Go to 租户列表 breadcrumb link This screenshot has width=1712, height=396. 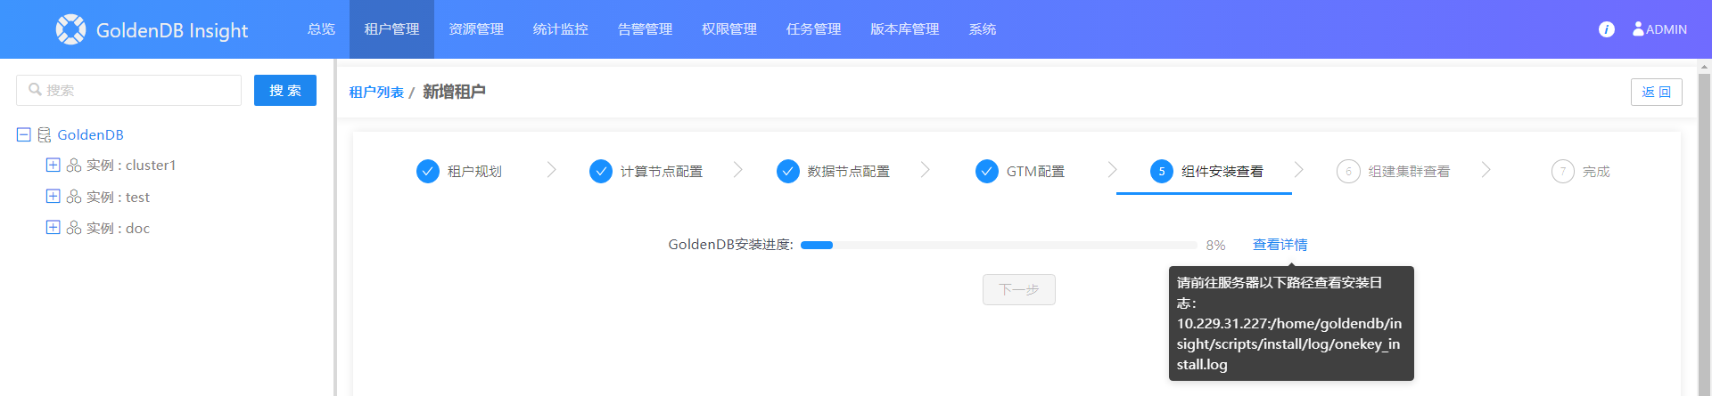coord(376,93)
